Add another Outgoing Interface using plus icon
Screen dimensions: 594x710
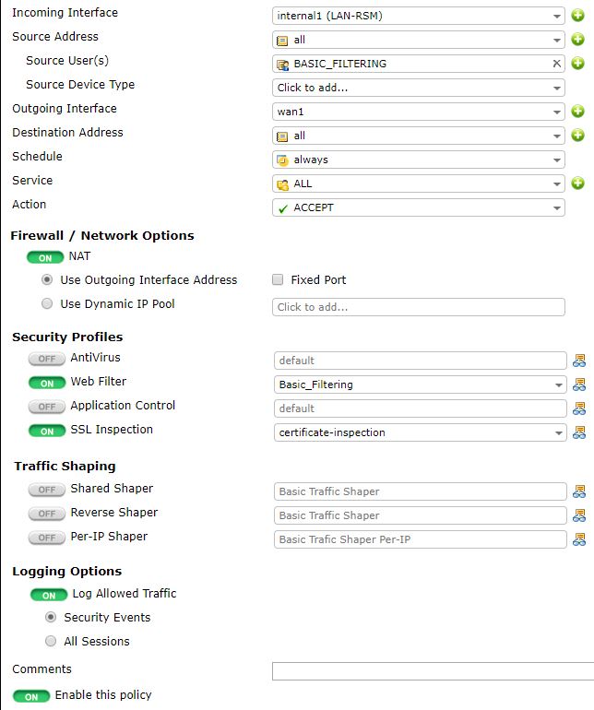[578, 112]
